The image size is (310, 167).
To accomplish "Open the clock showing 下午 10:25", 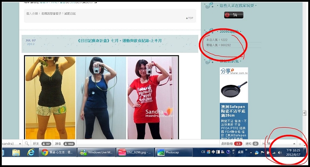I will pos(293,153).
